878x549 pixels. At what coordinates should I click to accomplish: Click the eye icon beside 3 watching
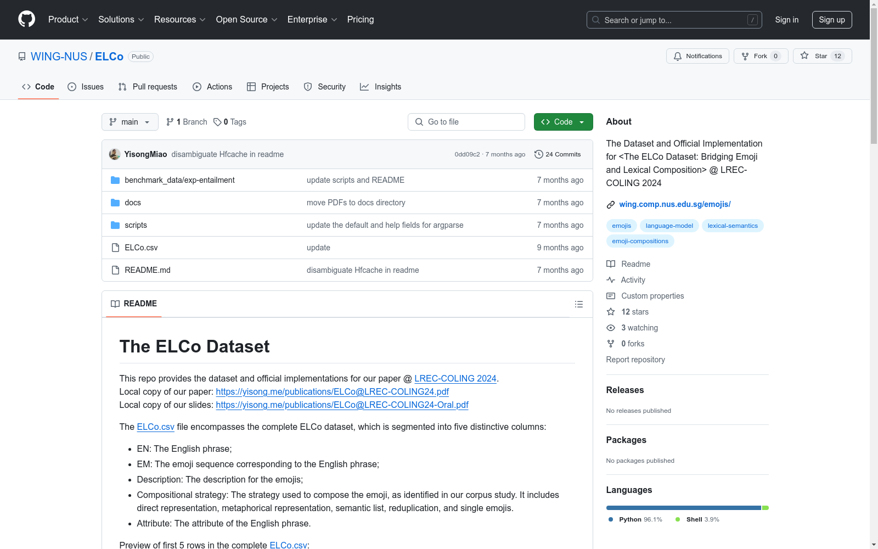(x=611, y=328)
